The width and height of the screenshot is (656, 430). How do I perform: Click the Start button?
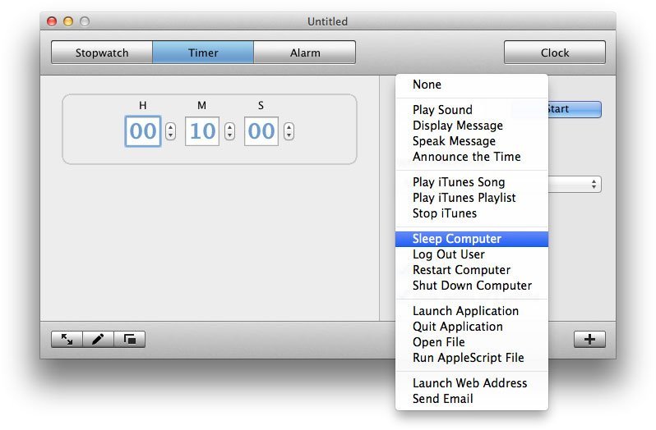pyautogui.click(x=575, y=109)
